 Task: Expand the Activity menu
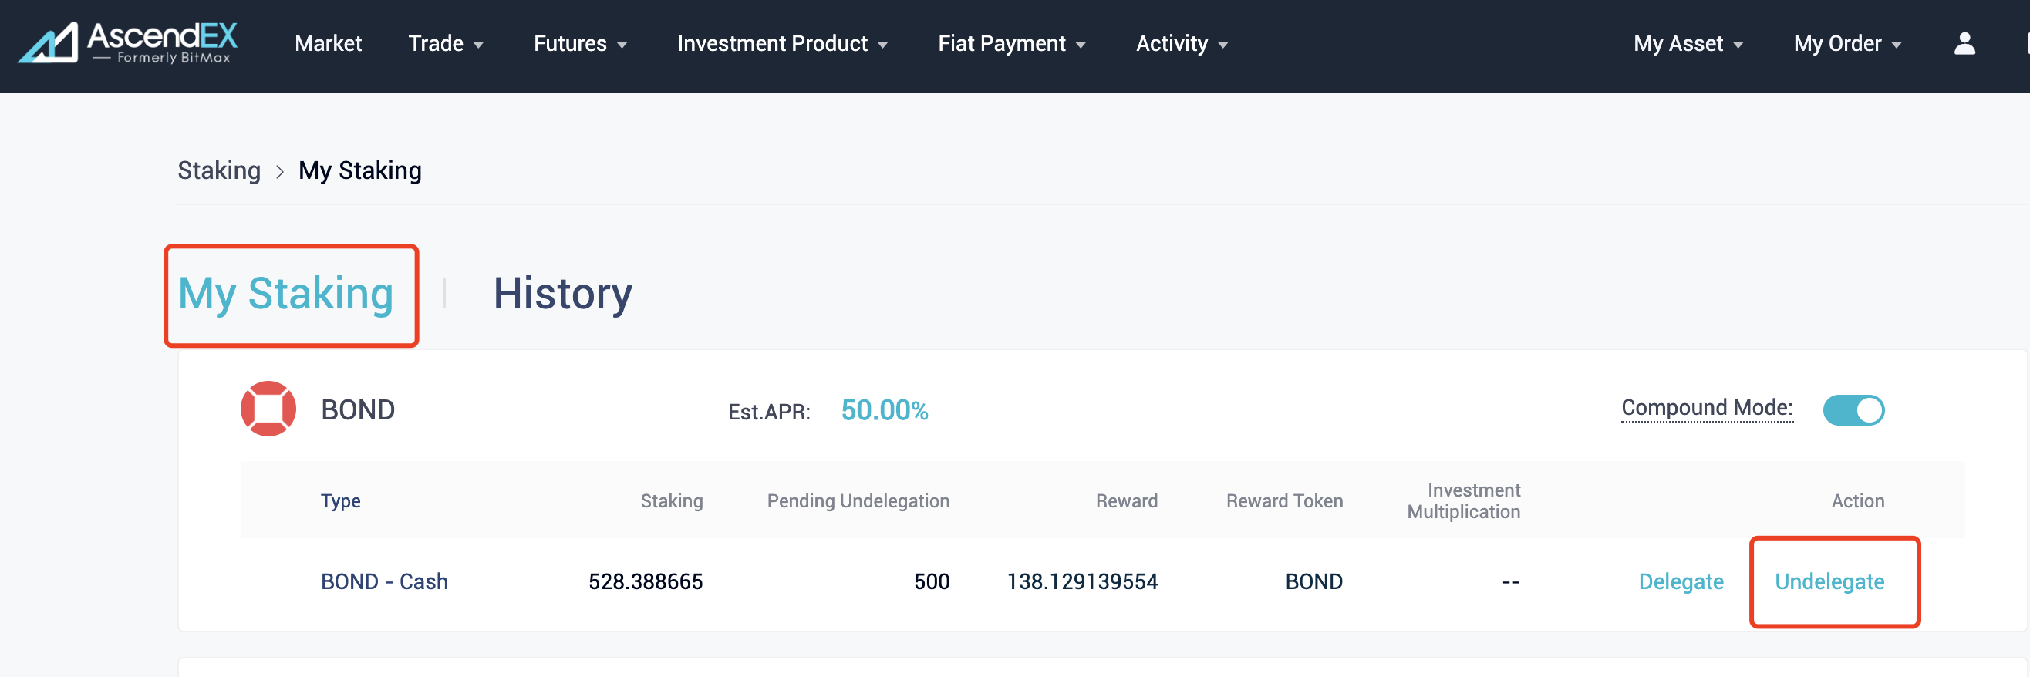[x=1182, y=43]
